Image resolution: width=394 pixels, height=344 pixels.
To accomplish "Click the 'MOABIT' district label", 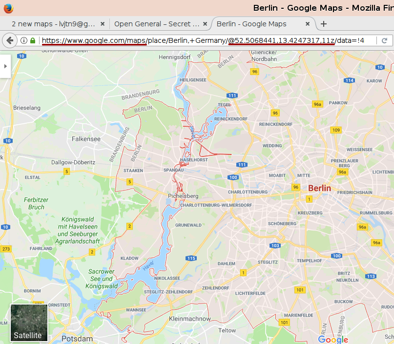I will click(277, 175).
